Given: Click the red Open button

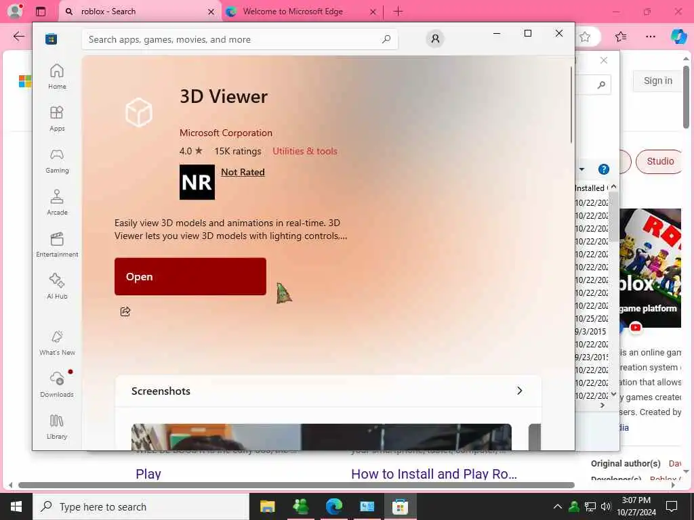Looking at the screenshot, I should [190, 276].
